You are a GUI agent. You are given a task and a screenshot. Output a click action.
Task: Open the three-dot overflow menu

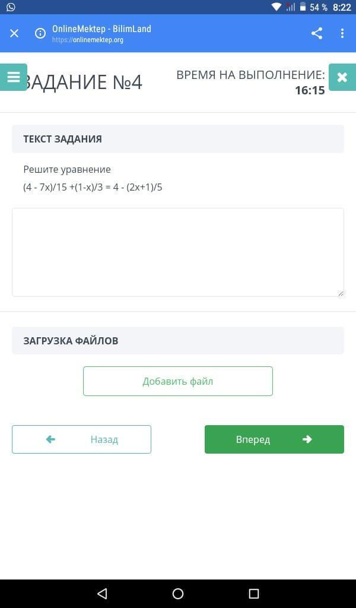pos(342,33)
